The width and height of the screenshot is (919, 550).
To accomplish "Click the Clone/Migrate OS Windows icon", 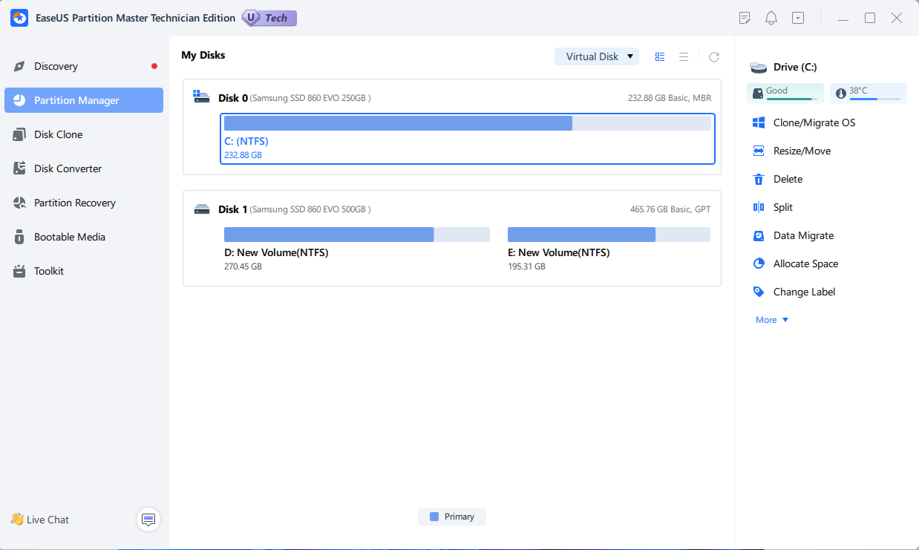I will [x=759, y=122].
